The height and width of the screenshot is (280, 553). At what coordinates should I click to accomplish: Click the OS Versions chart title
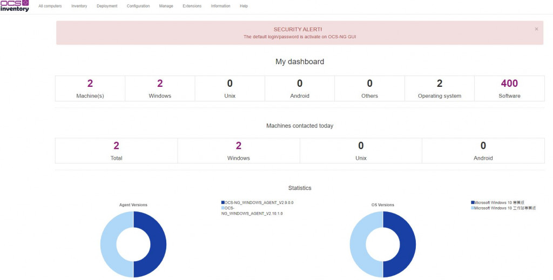383,204
